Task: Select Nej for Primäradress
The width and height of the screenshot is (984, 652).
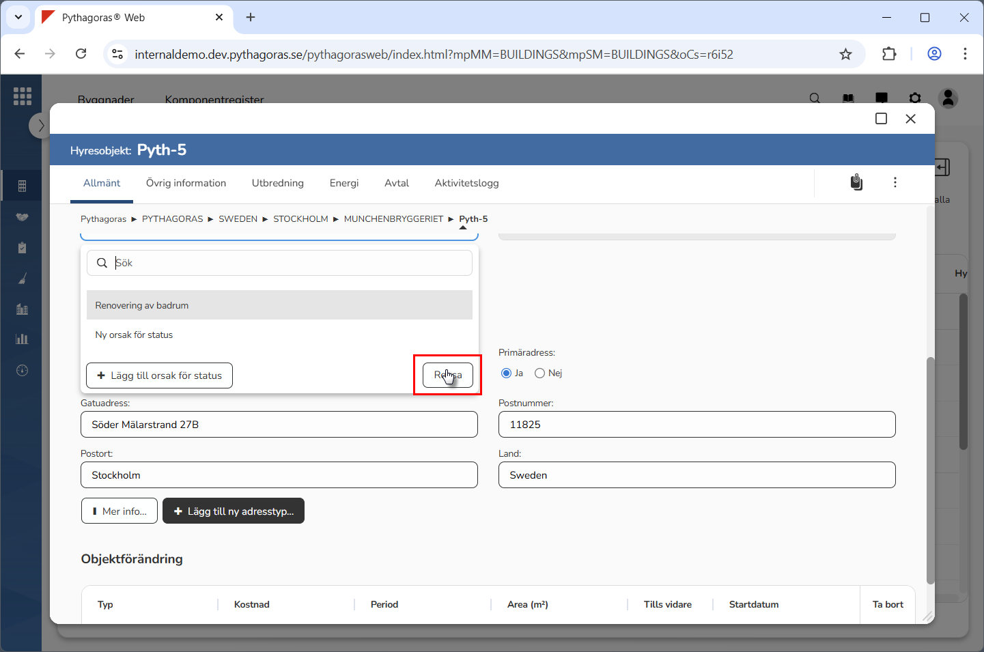Action: coord(540,373)
